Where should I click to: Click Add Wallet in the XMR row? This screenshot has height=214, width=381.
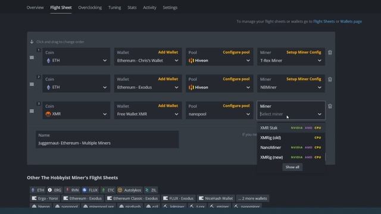(168, 106)
